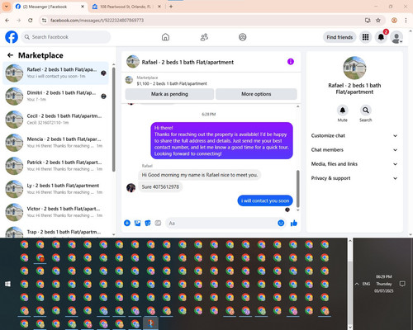This screenshot has width=413, height=330.
Task: Go back in browser history
Action: [x=7, y=20]
